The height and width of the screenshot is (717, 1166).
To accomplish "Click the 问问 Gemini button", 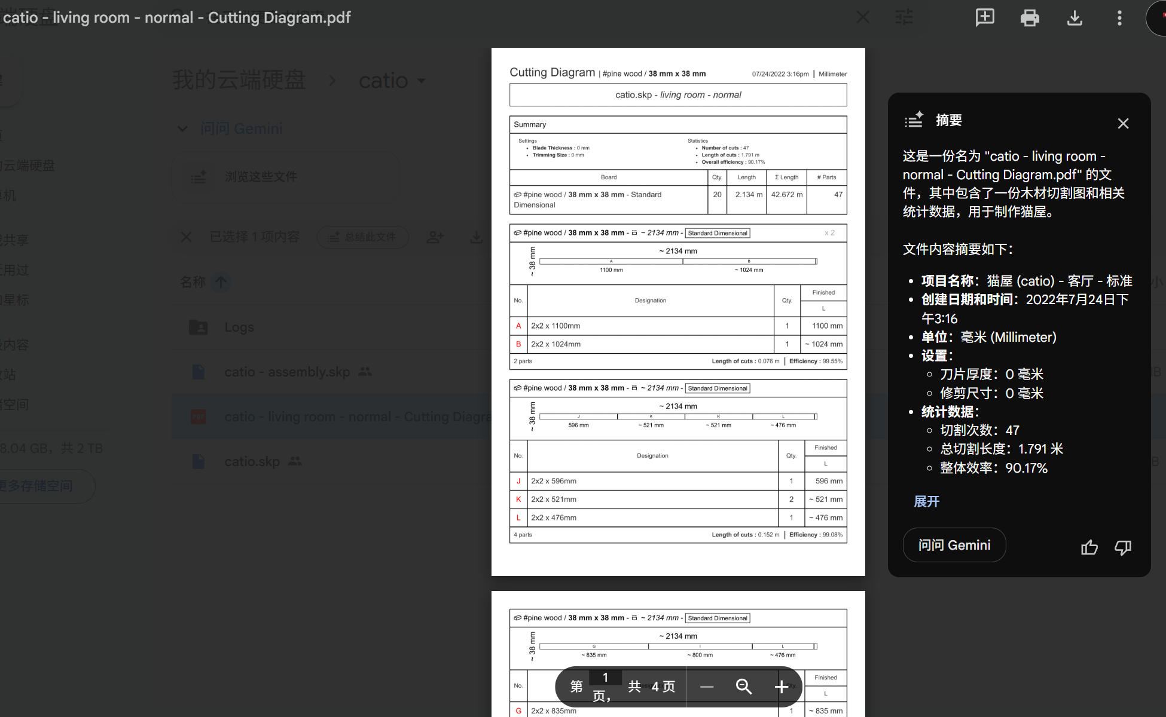I will pos(954,545).
